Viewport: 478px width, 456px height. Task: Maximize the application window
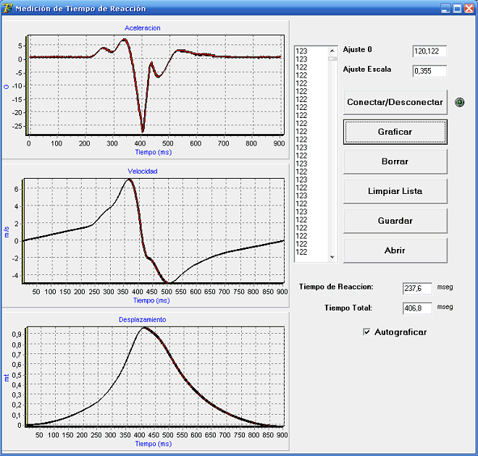(x=457, y=8)
